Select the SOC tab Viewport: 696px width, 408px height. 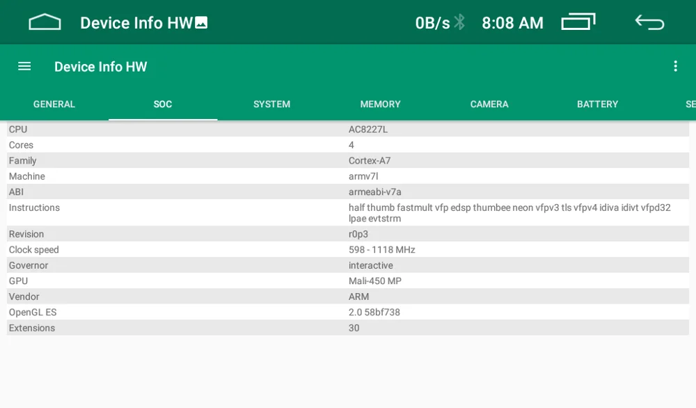click(163, 104)
